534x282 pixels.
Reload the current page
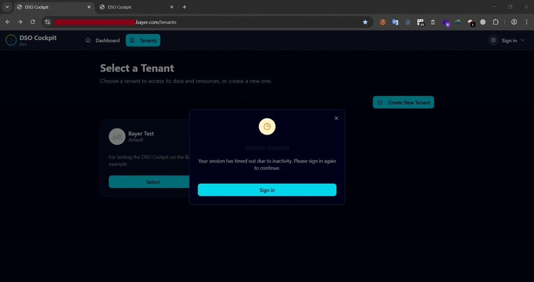33,22
